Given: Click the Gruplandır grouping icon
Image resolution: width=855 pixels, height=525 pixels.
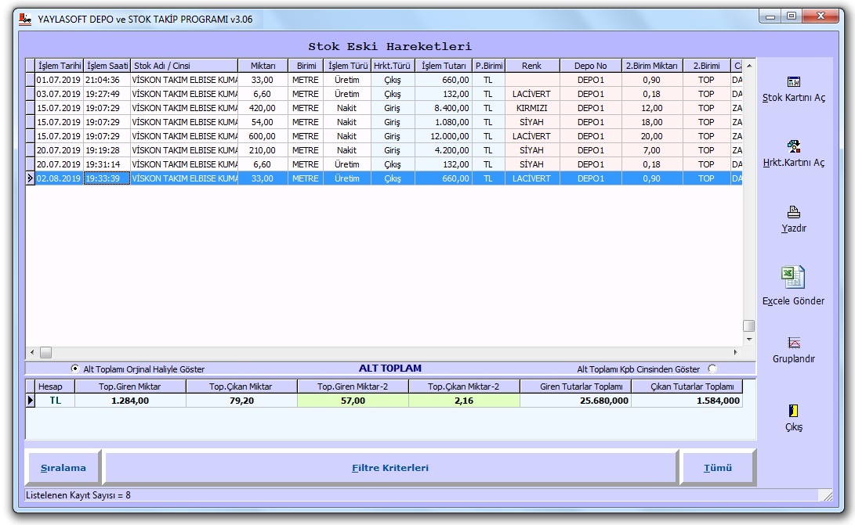Looking at the screenshot, I should coord(793,343).
